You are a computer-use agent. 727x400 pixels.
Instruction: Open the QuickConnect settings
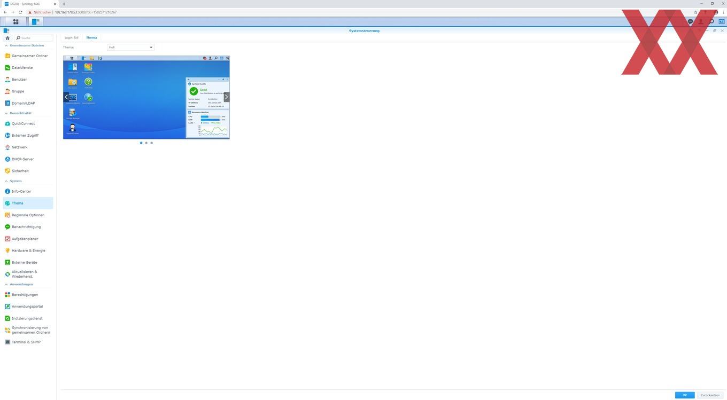(x=28, y=123)
